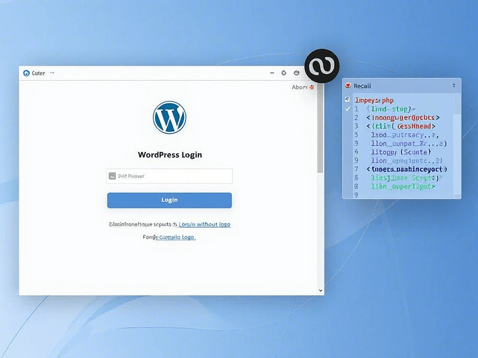Minimize the WordPress Login window

(272, 73)
